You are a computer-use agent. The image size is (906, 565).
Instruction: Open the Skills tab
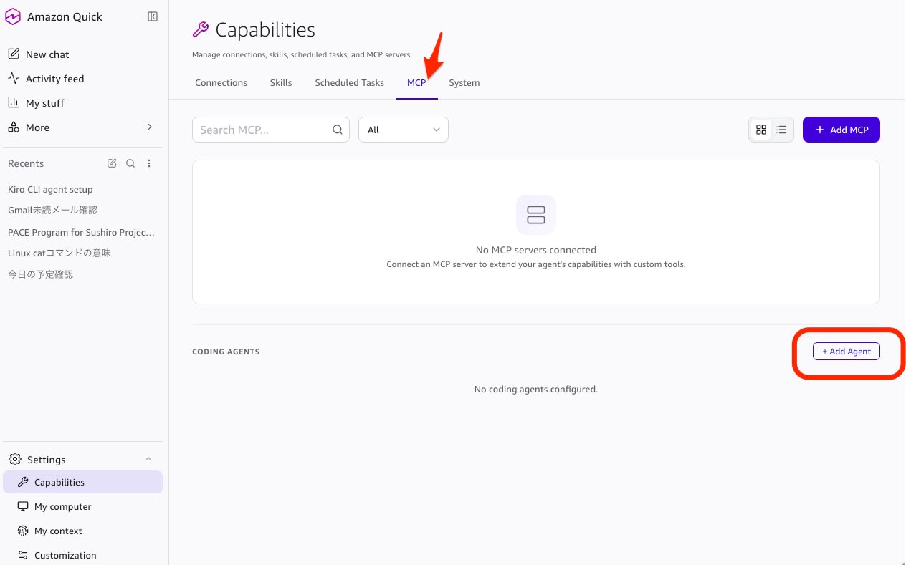[281, 82]
